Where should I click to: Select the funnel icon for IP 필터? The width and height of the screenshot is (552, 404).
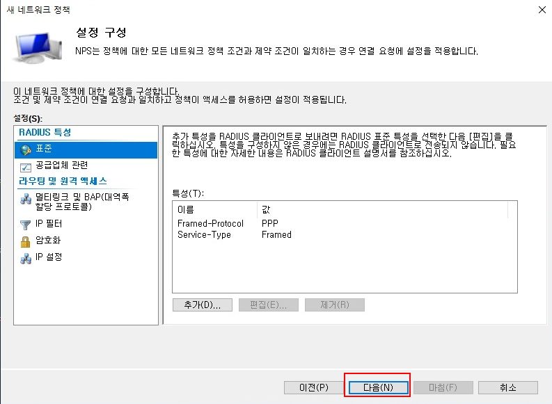click(26, 225)
